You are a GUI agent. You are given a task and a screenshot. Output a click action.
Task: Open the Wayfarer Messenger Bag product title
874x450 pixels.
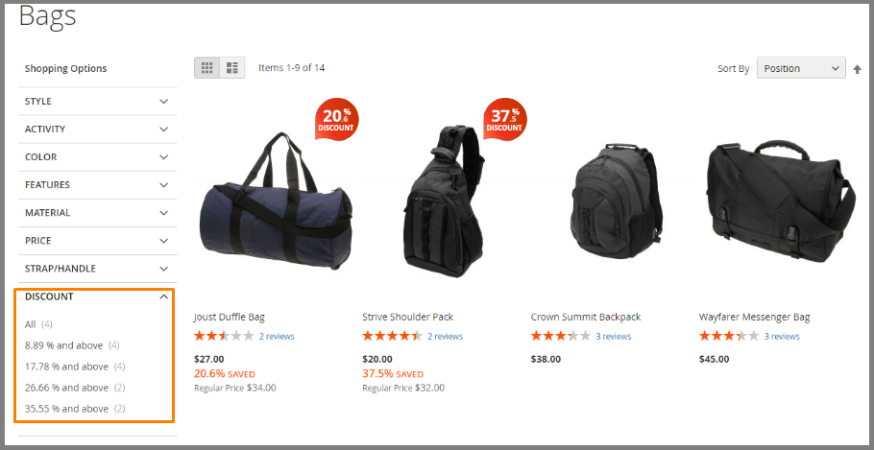pos(754,317)
